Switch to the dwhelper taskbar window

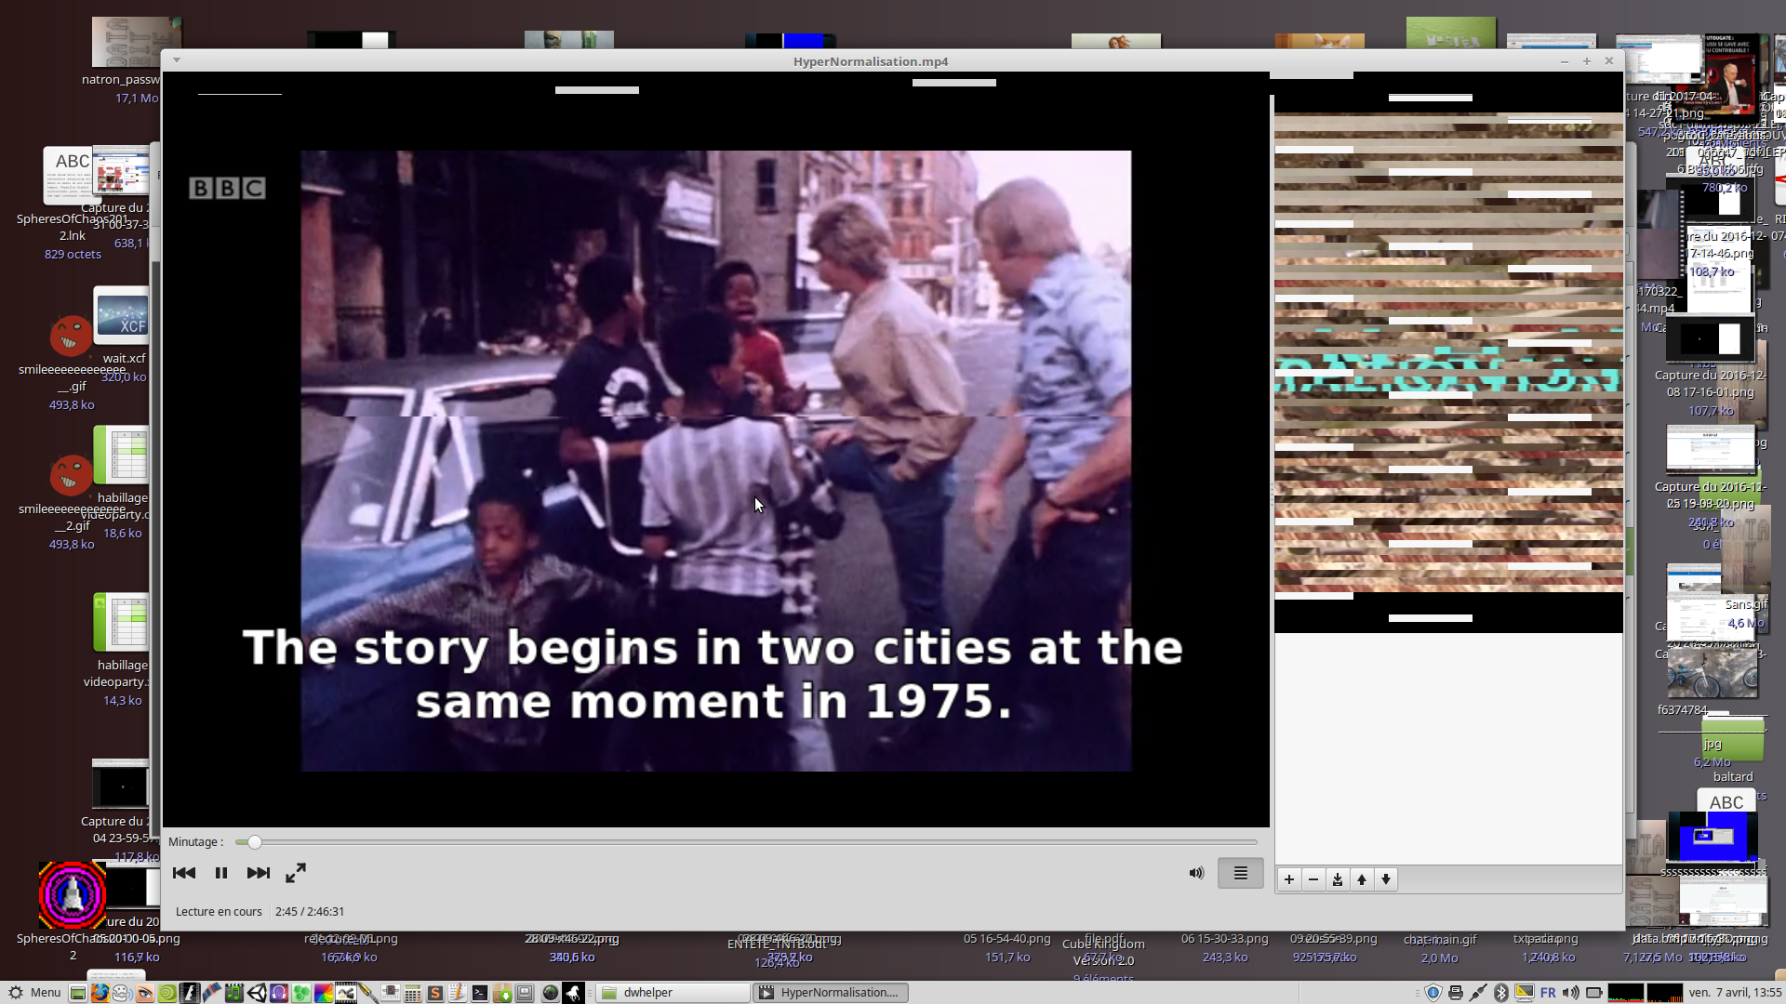pos(672,992)
